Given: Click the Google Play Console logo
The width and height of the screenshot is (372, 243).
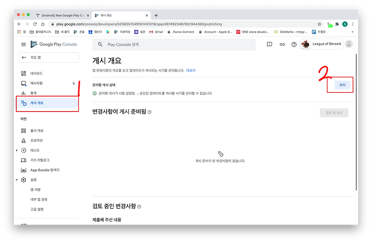Looking at the screenshot, I should click(54, 44).
